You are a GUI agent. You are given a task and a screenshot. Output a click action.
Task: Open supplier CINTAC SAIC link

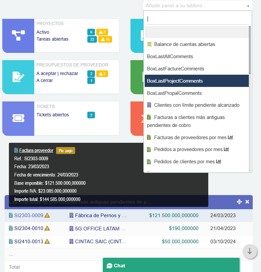pos(101,242)
